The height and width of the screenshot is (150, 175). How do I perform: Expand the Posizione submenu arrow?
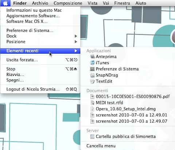click(x=76, y=42)
